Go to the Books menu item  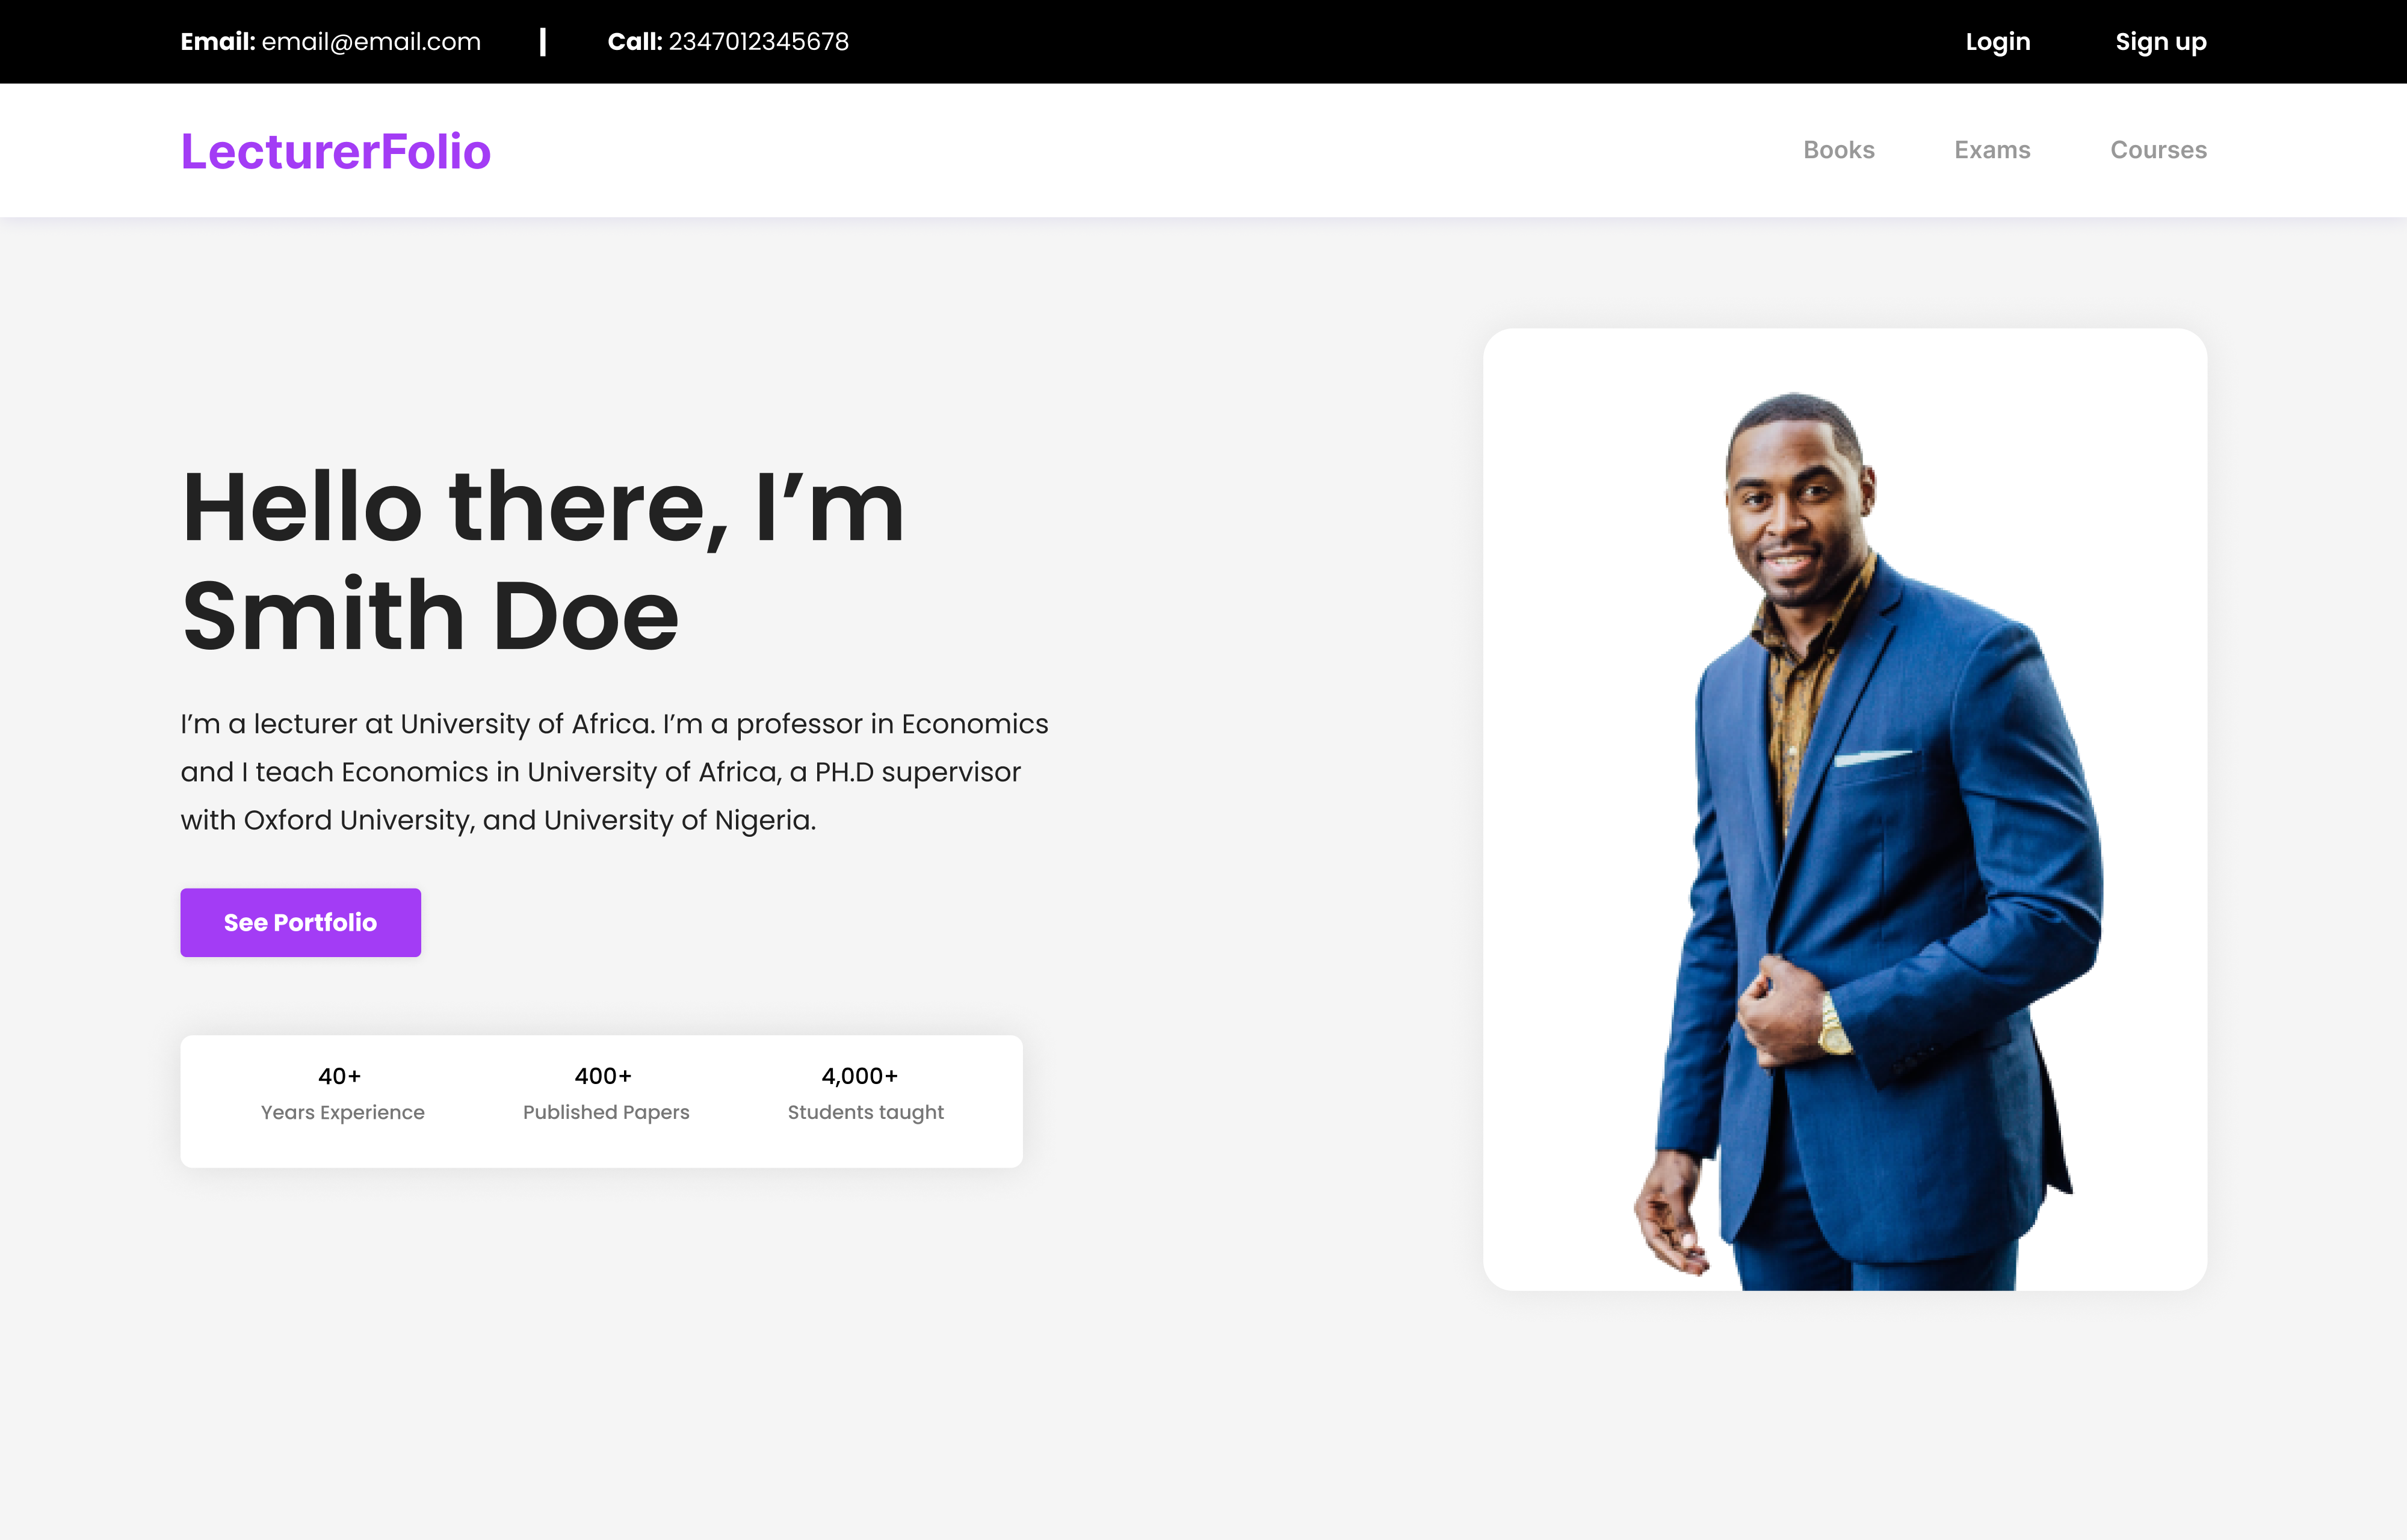(1838, 150)
